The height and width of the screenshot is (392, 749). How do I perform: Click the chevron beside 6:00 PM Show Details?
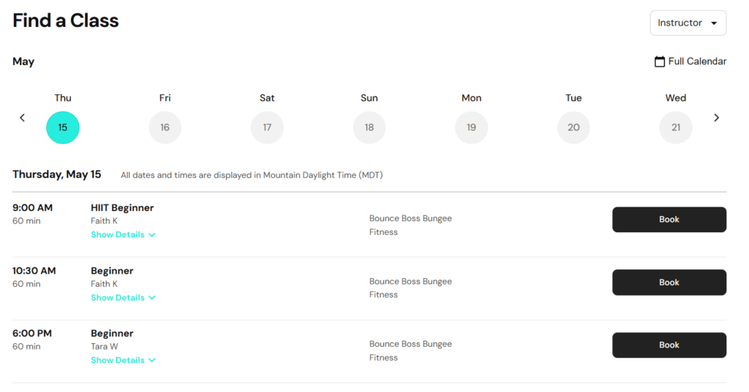[x=152, y=360]
